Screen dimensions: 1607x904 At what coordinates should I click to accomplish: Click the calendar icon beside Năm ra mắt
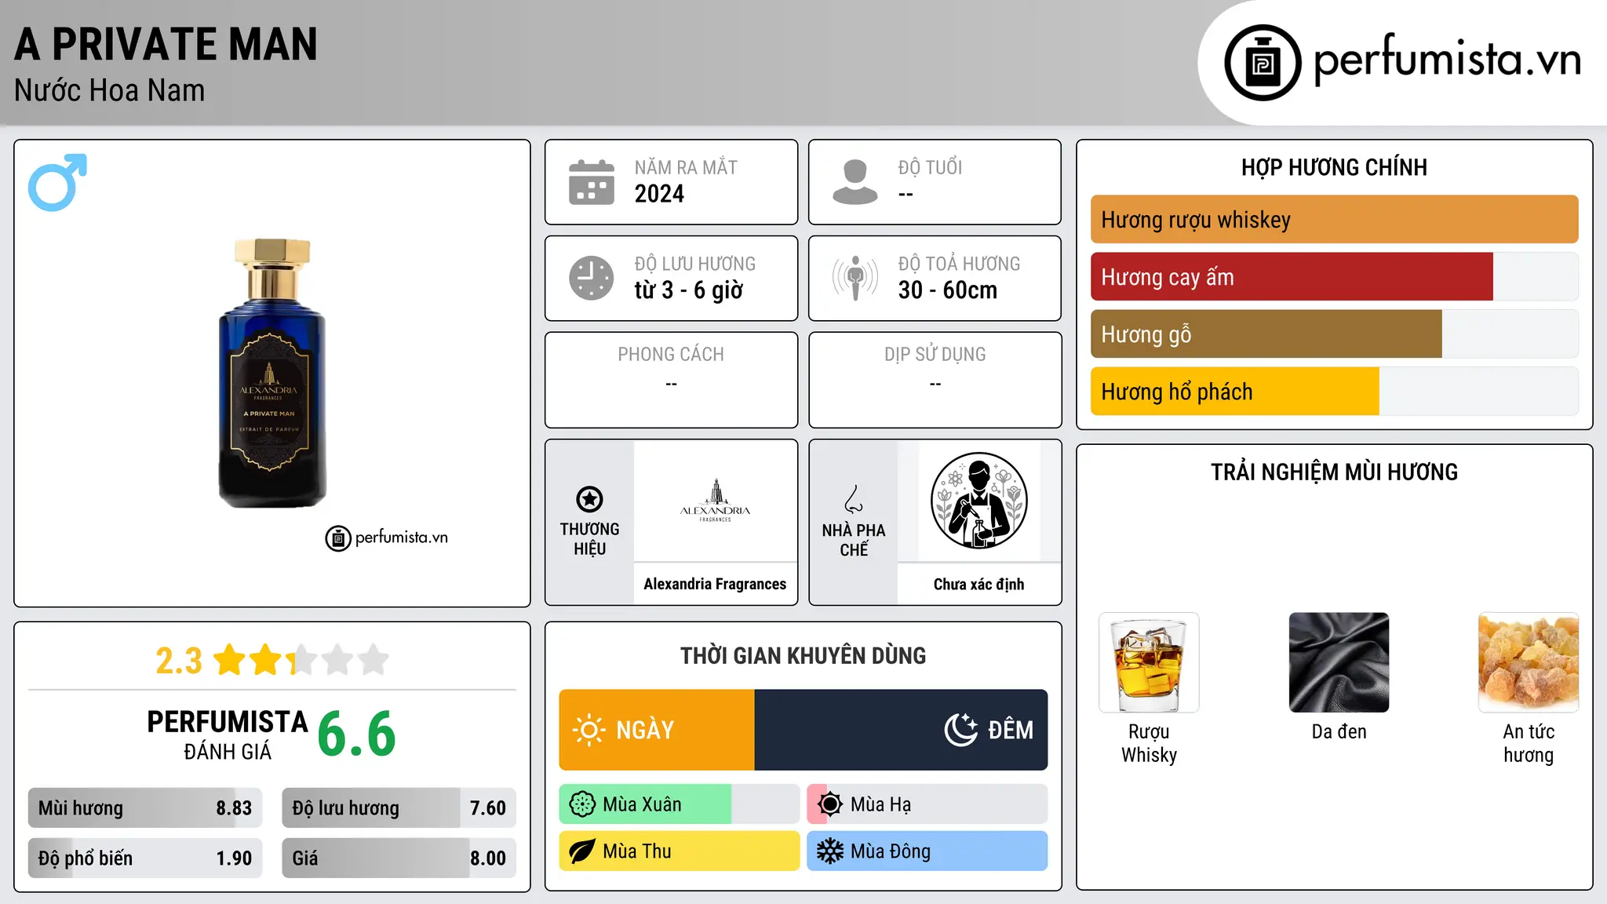592,182
